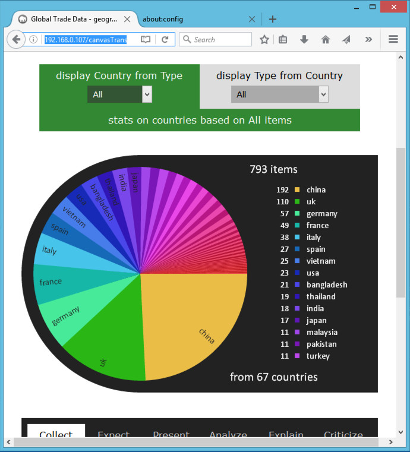The width and height of the screenshot is (410, 452).
Task: Click 'malaysia' in the legend
Action: click(x=322, y=332)
